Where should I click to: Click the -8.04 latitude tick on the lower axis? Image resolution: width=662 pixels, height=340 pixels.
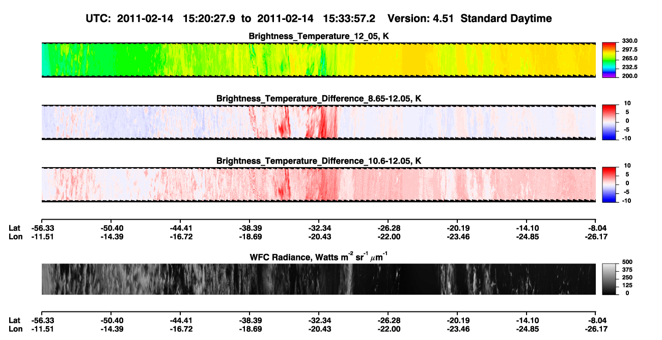[595, 321]
